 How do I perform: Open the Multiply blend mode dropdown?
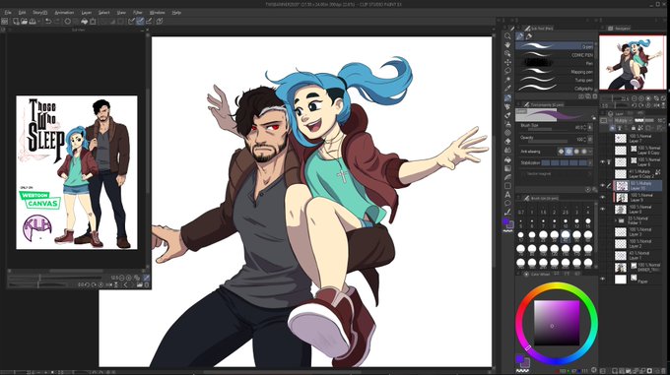(x=622, y=121)
